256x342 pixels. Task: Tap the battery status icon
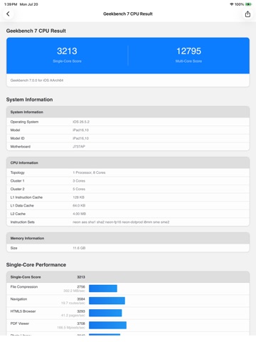(248, 4)
